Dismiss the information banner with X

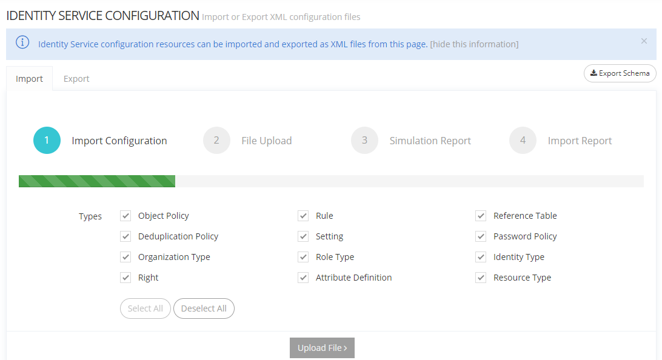pyautogui.click(x=644, y=41)
